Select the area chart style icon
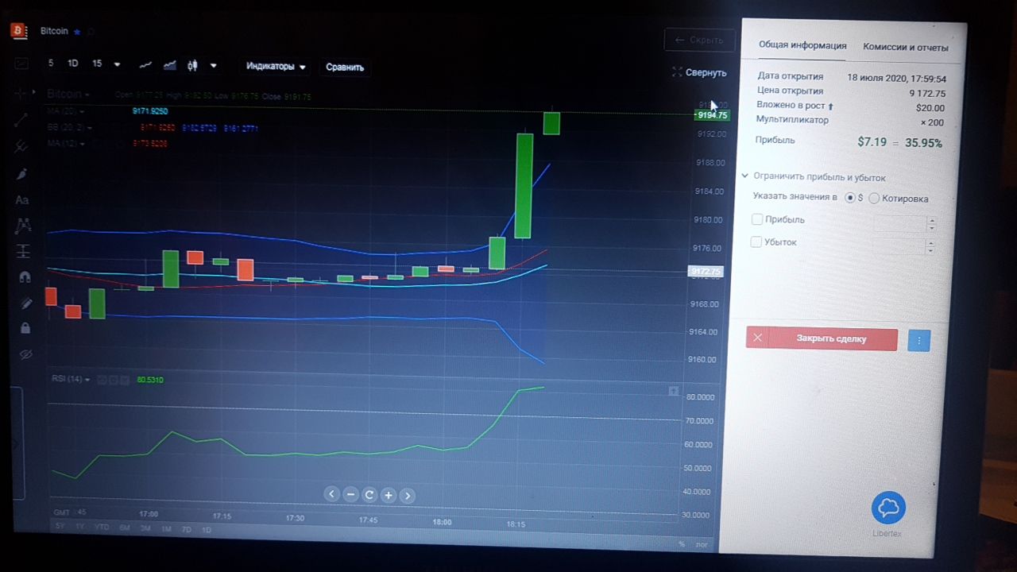 point(169,65)
